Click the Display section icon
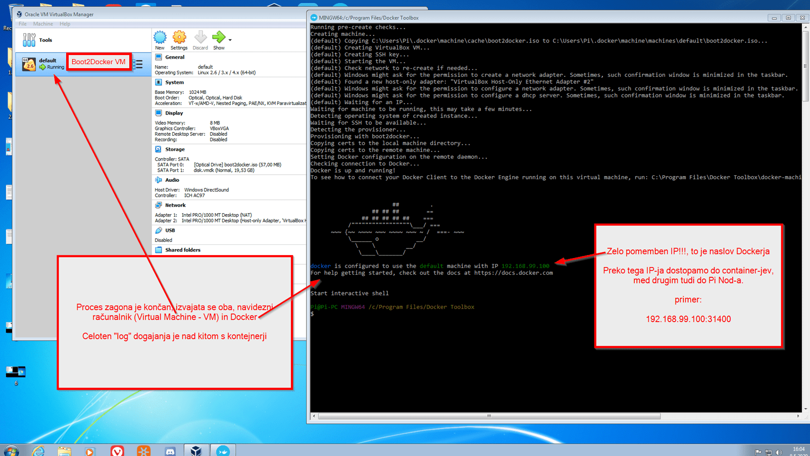 pyautogui.click(x=159, y=113)
